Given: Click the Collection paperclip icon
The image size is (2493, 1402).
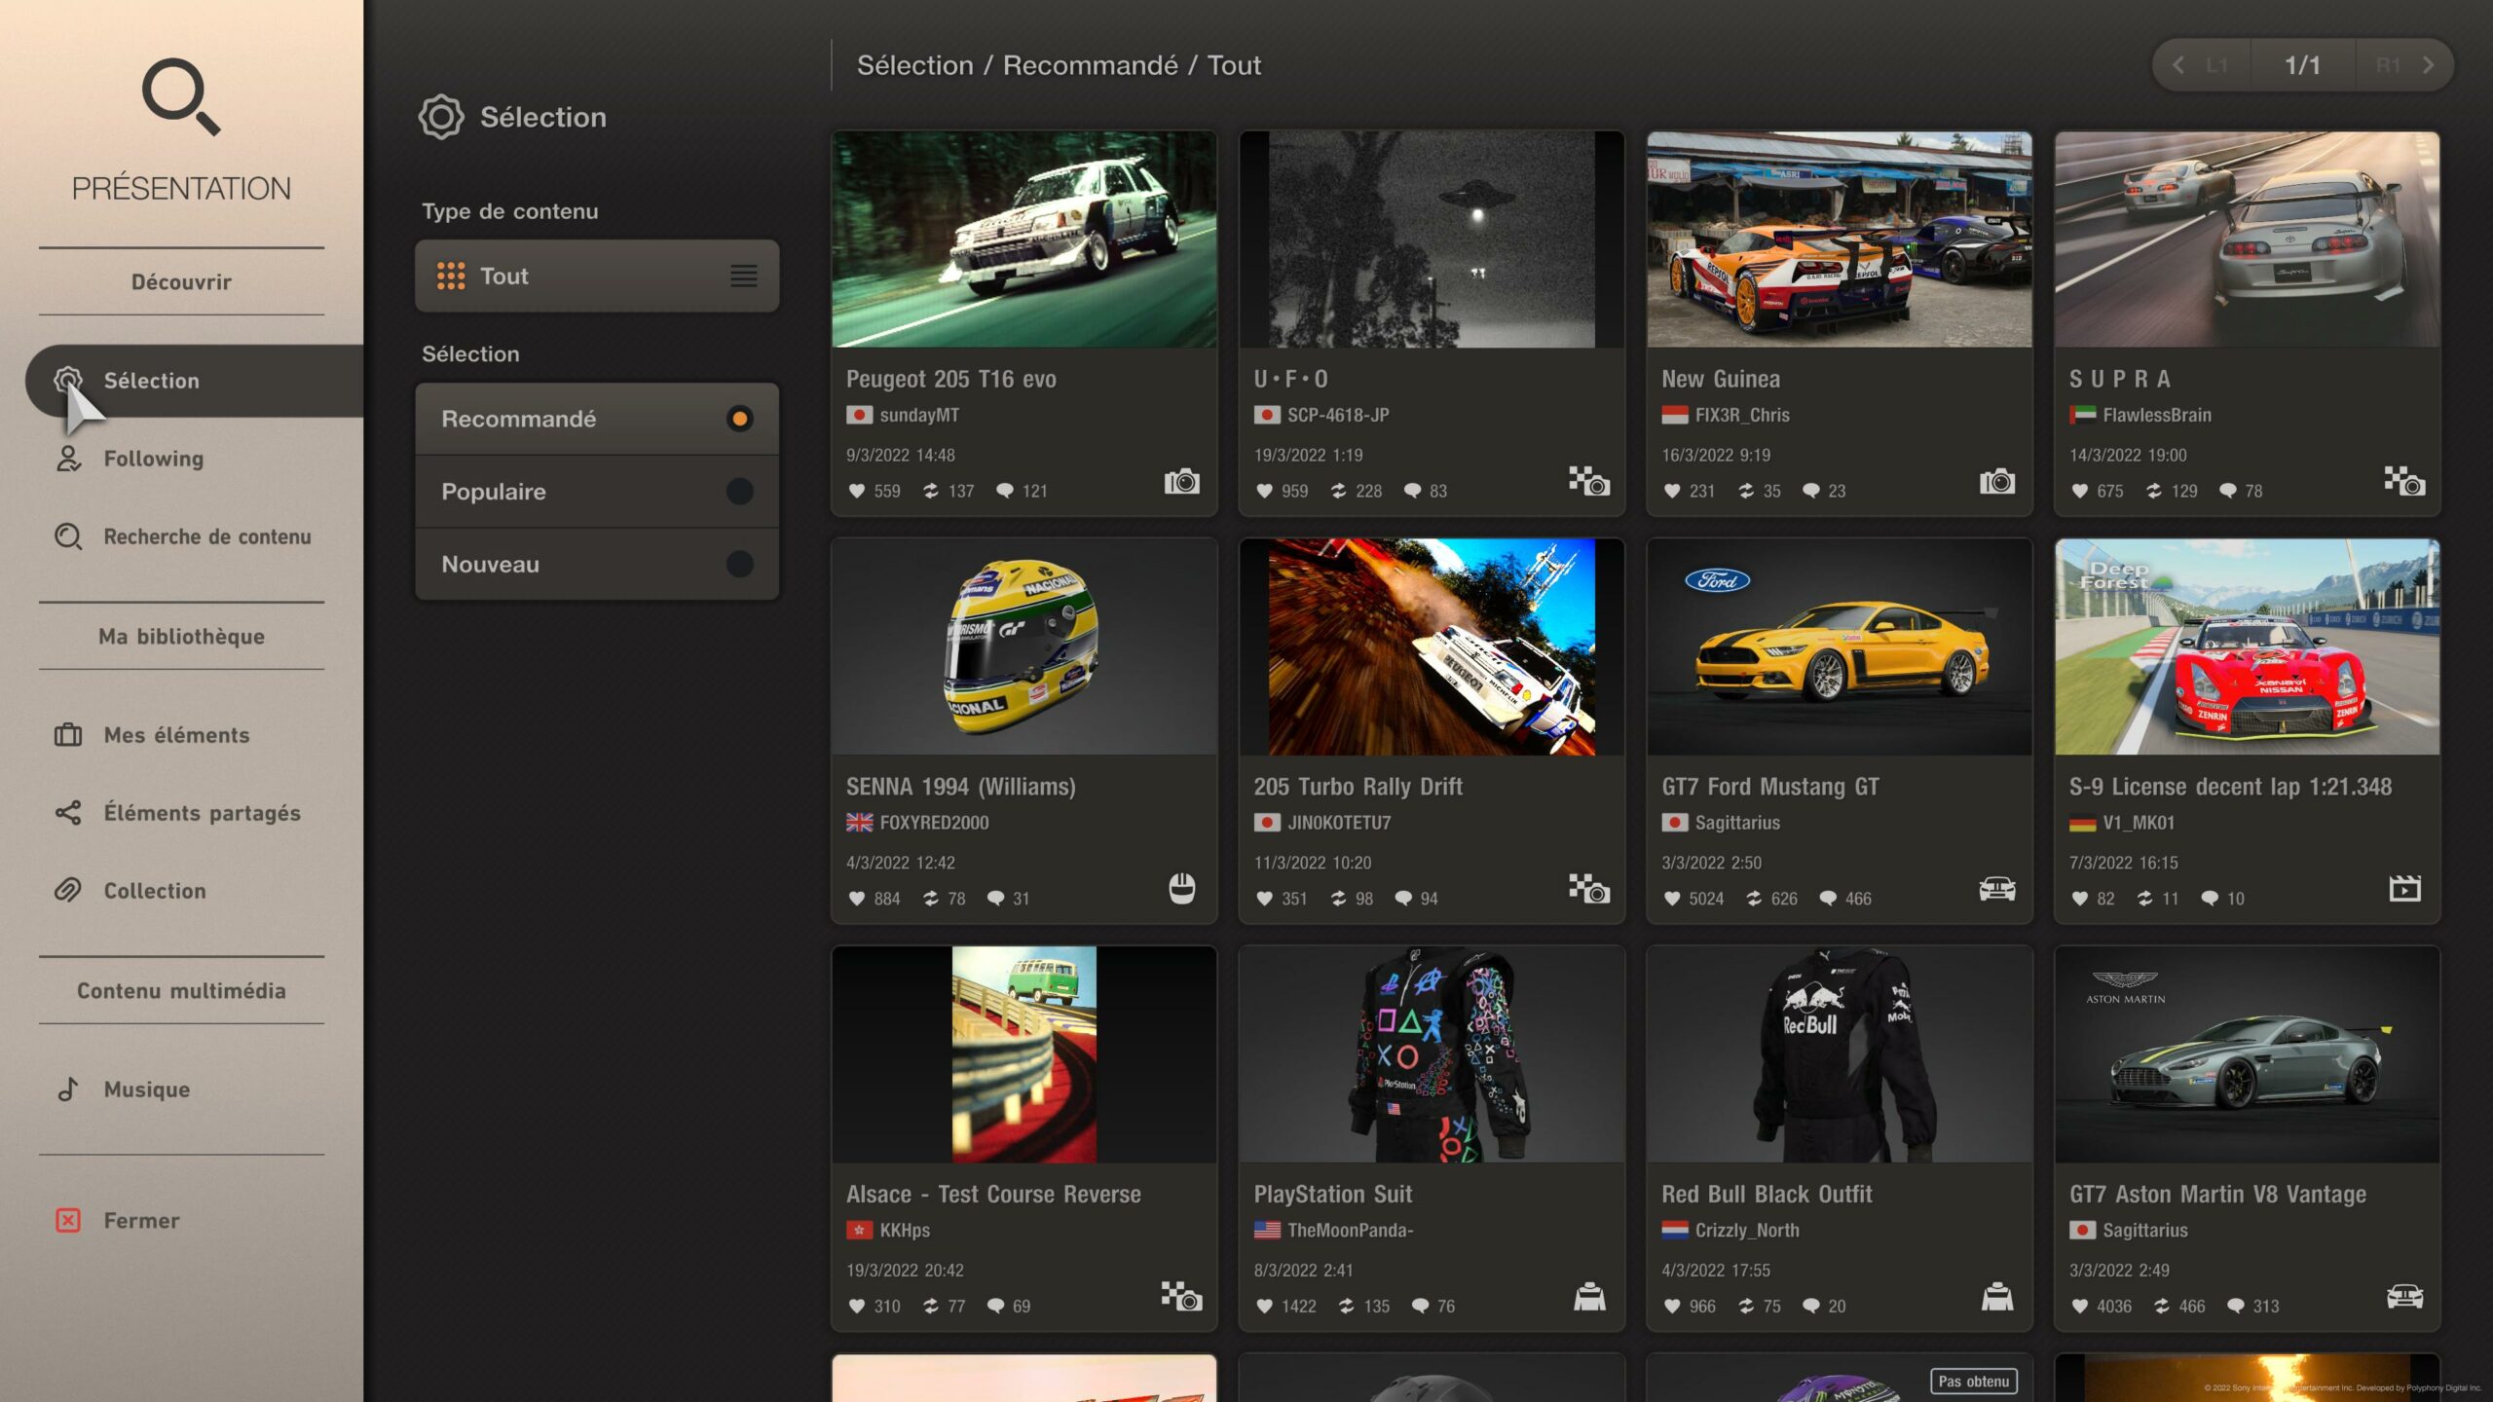Looking at the screenshot, I should tap(68, 891).
